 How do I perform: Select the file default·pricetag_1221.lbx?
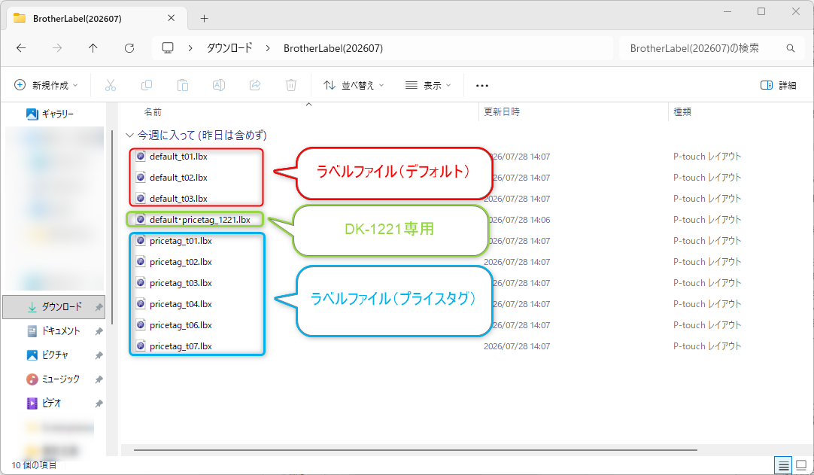click(x=200, y=220)
